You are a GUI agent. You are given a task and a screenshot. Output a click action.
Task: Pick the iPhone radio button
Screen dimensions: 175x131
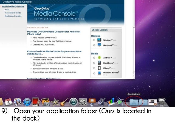94,68
